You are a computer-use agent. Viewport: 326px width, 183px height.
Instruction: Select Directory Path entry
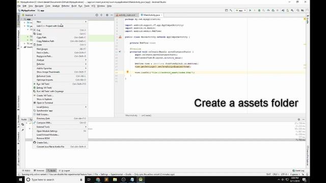[60, 118]
